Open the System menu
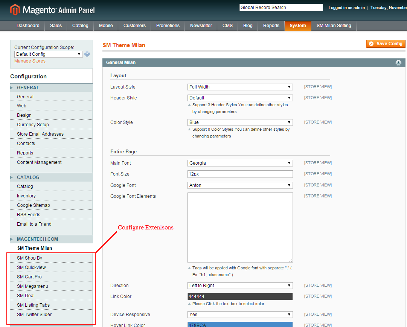 point(298,26)
